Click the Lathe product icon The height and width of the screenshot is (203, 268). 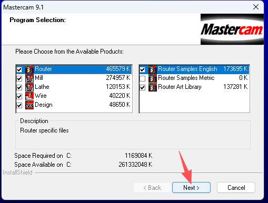[x=29, y=87]
